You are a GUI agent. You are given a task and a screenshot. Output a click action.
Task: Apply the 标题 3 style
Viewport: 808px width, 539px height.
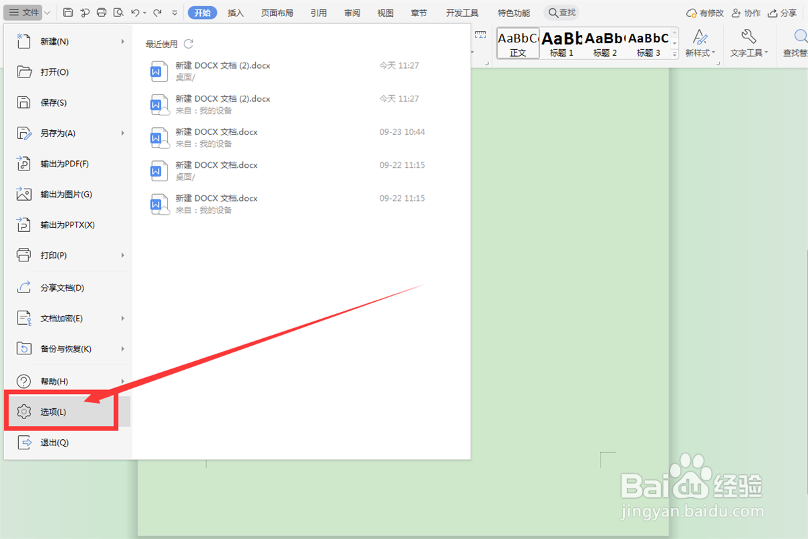pos(648,43)
